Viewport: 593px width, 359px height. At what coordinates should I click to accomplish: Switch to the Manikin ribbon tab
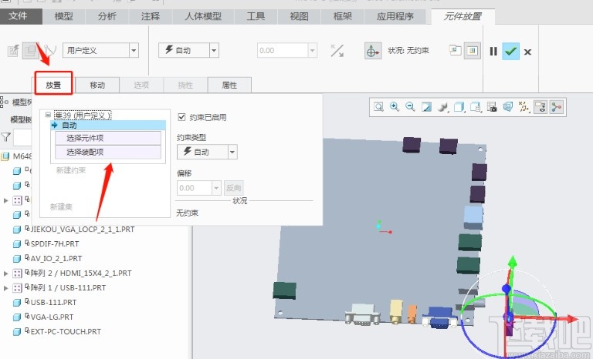point(203,17)
